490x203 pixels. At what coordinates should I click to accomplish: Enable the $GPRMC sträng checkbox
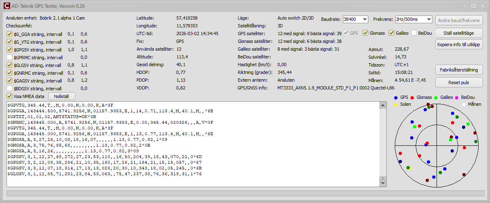click(10, 58)
